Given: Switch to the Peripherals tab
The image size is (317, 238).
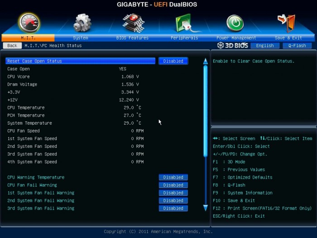Looking at the screenshot, I should tap(184, 38).
